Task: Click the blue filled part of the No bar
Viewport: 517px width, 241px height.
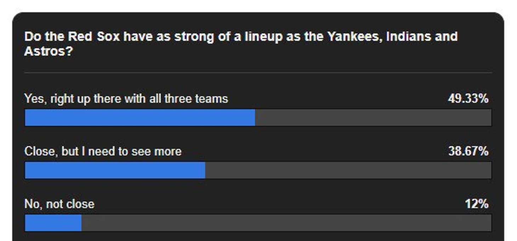Action: (x=53, y=223)
